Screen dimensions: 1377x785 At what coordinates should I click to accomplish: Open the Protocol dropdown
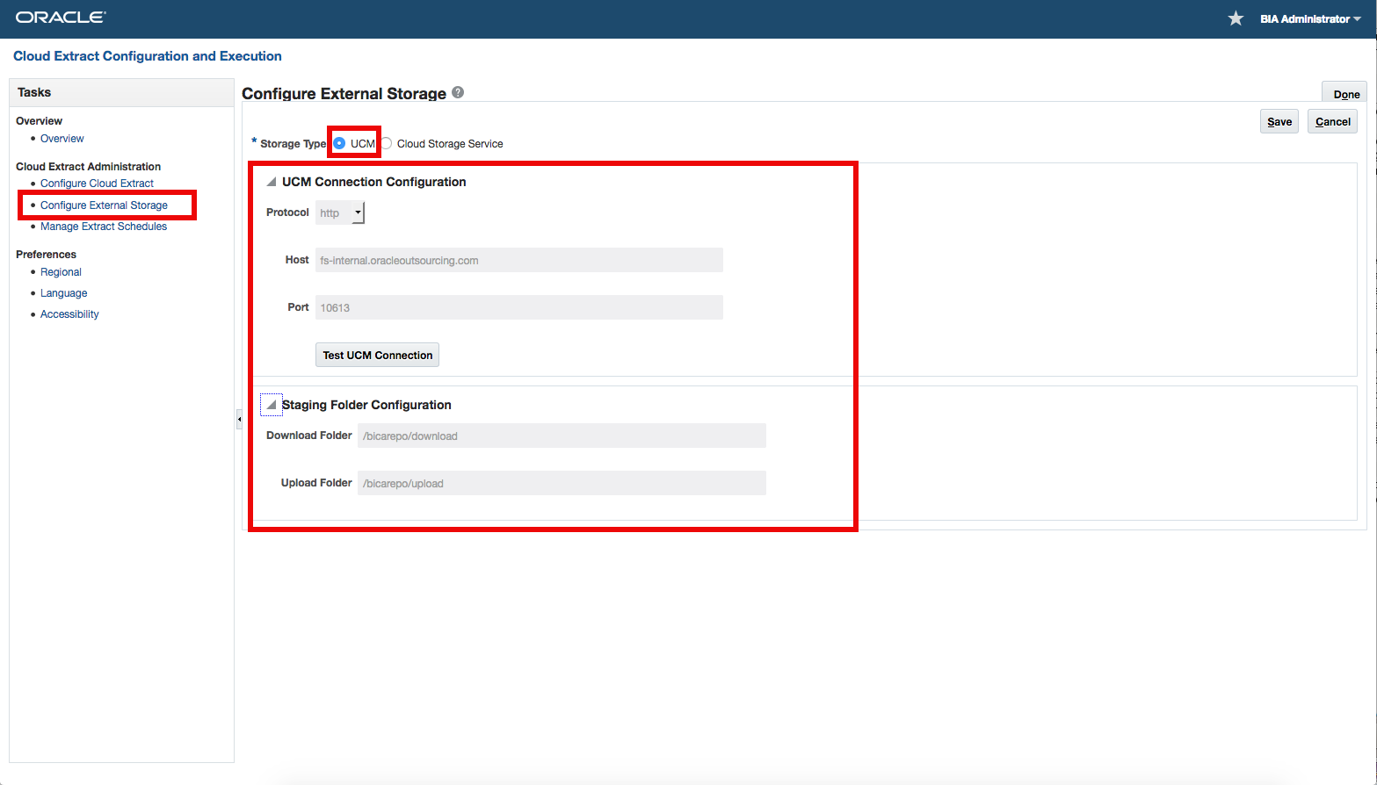357,212
